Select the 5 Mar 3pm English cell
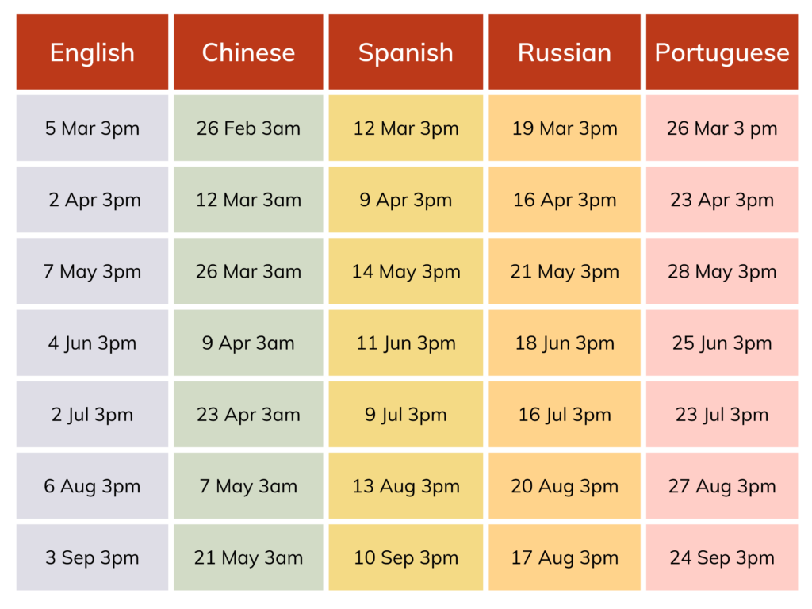This screenshot has height=609, width=812. [x=92, y=128]
